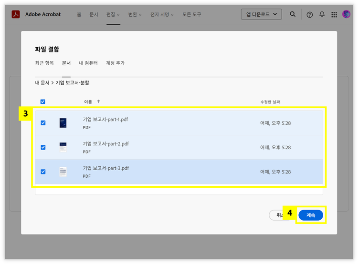Open the help question mark icon

[x=310, y=15]
